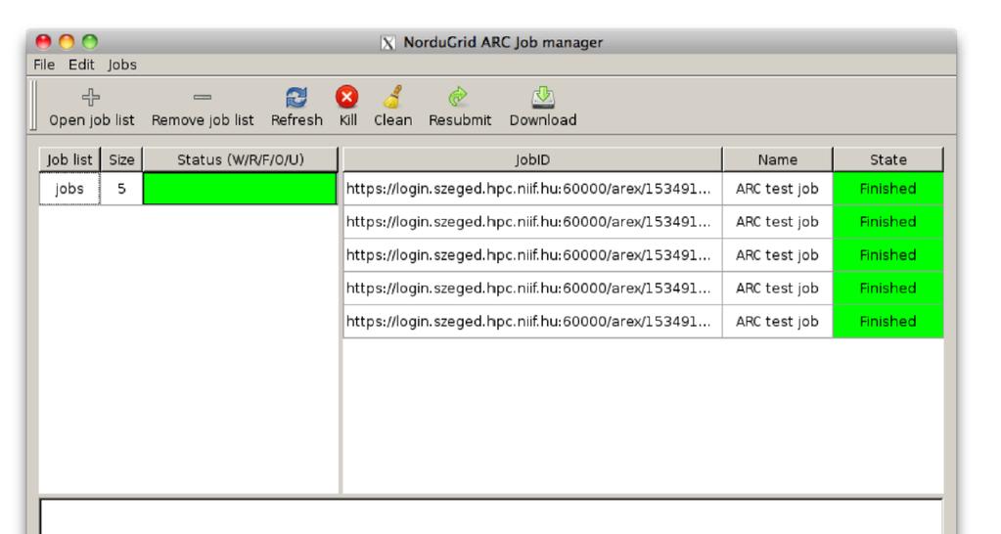
Task: Click the Finished state in the second row
Action: [888, 222]
